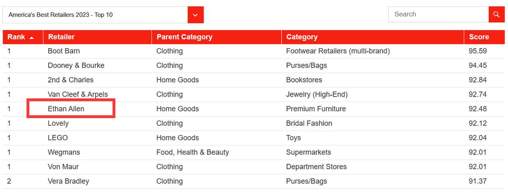The height and width of the screenshot is (196, 508).
Task: Click the Rank sort arrow icon
Action: pyautogui.click(x=32, y=37)
